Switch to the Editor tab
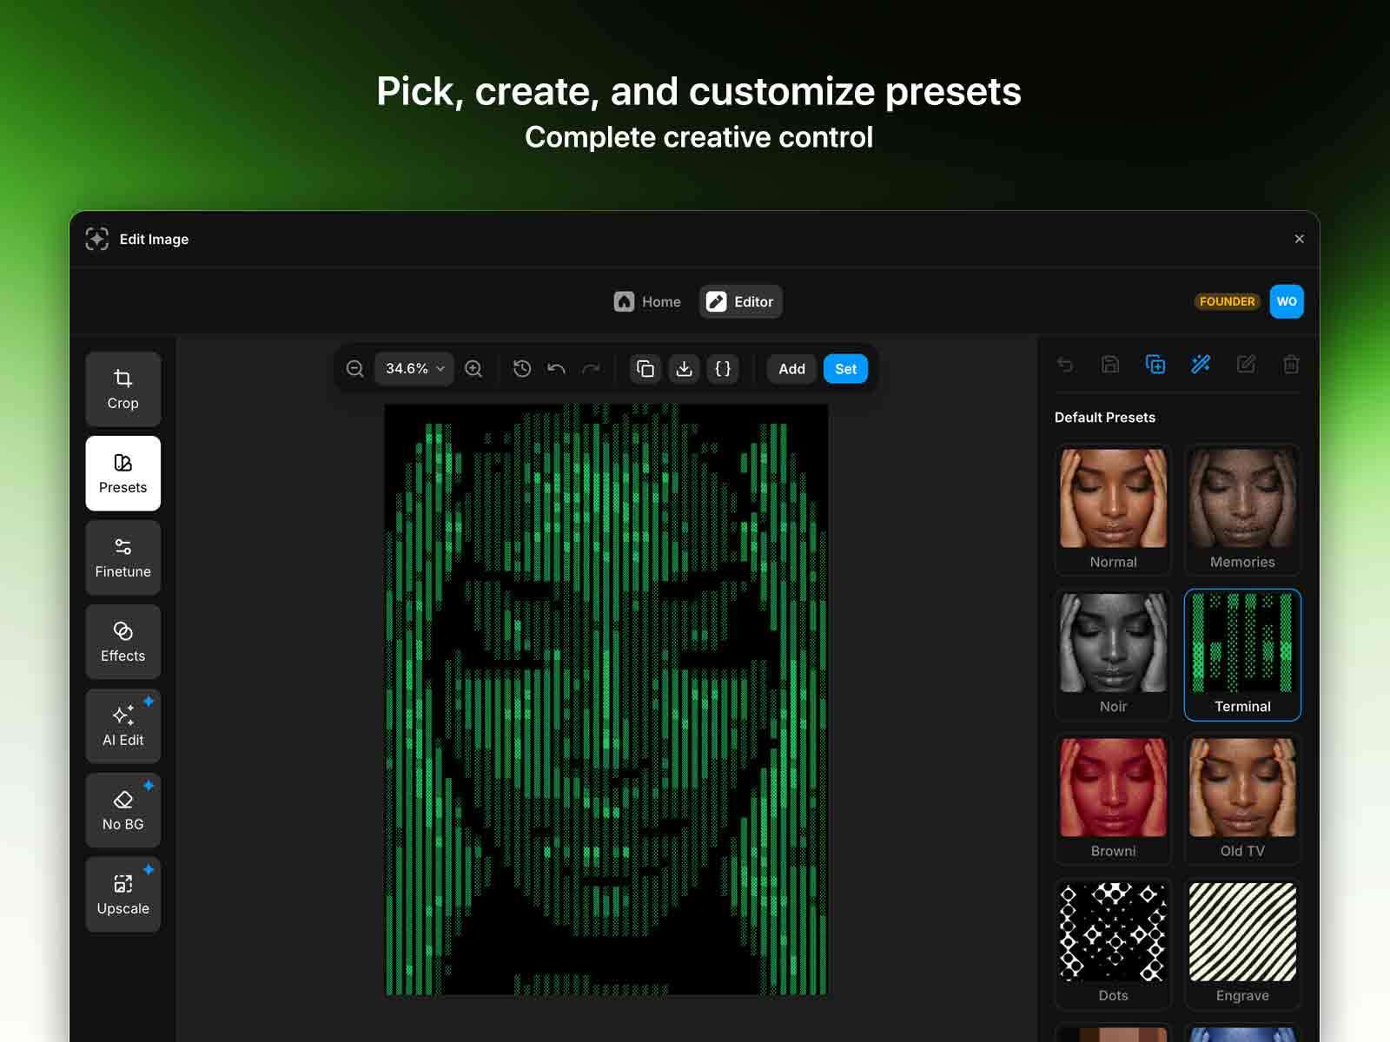Screen dimensions: 1390x1042 click(740, 301)
